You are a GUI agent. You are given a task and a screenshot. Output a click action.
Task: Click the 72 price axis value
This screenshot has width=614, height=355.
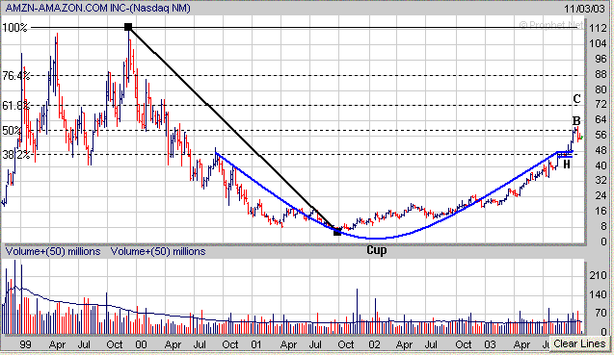(601, 105)
